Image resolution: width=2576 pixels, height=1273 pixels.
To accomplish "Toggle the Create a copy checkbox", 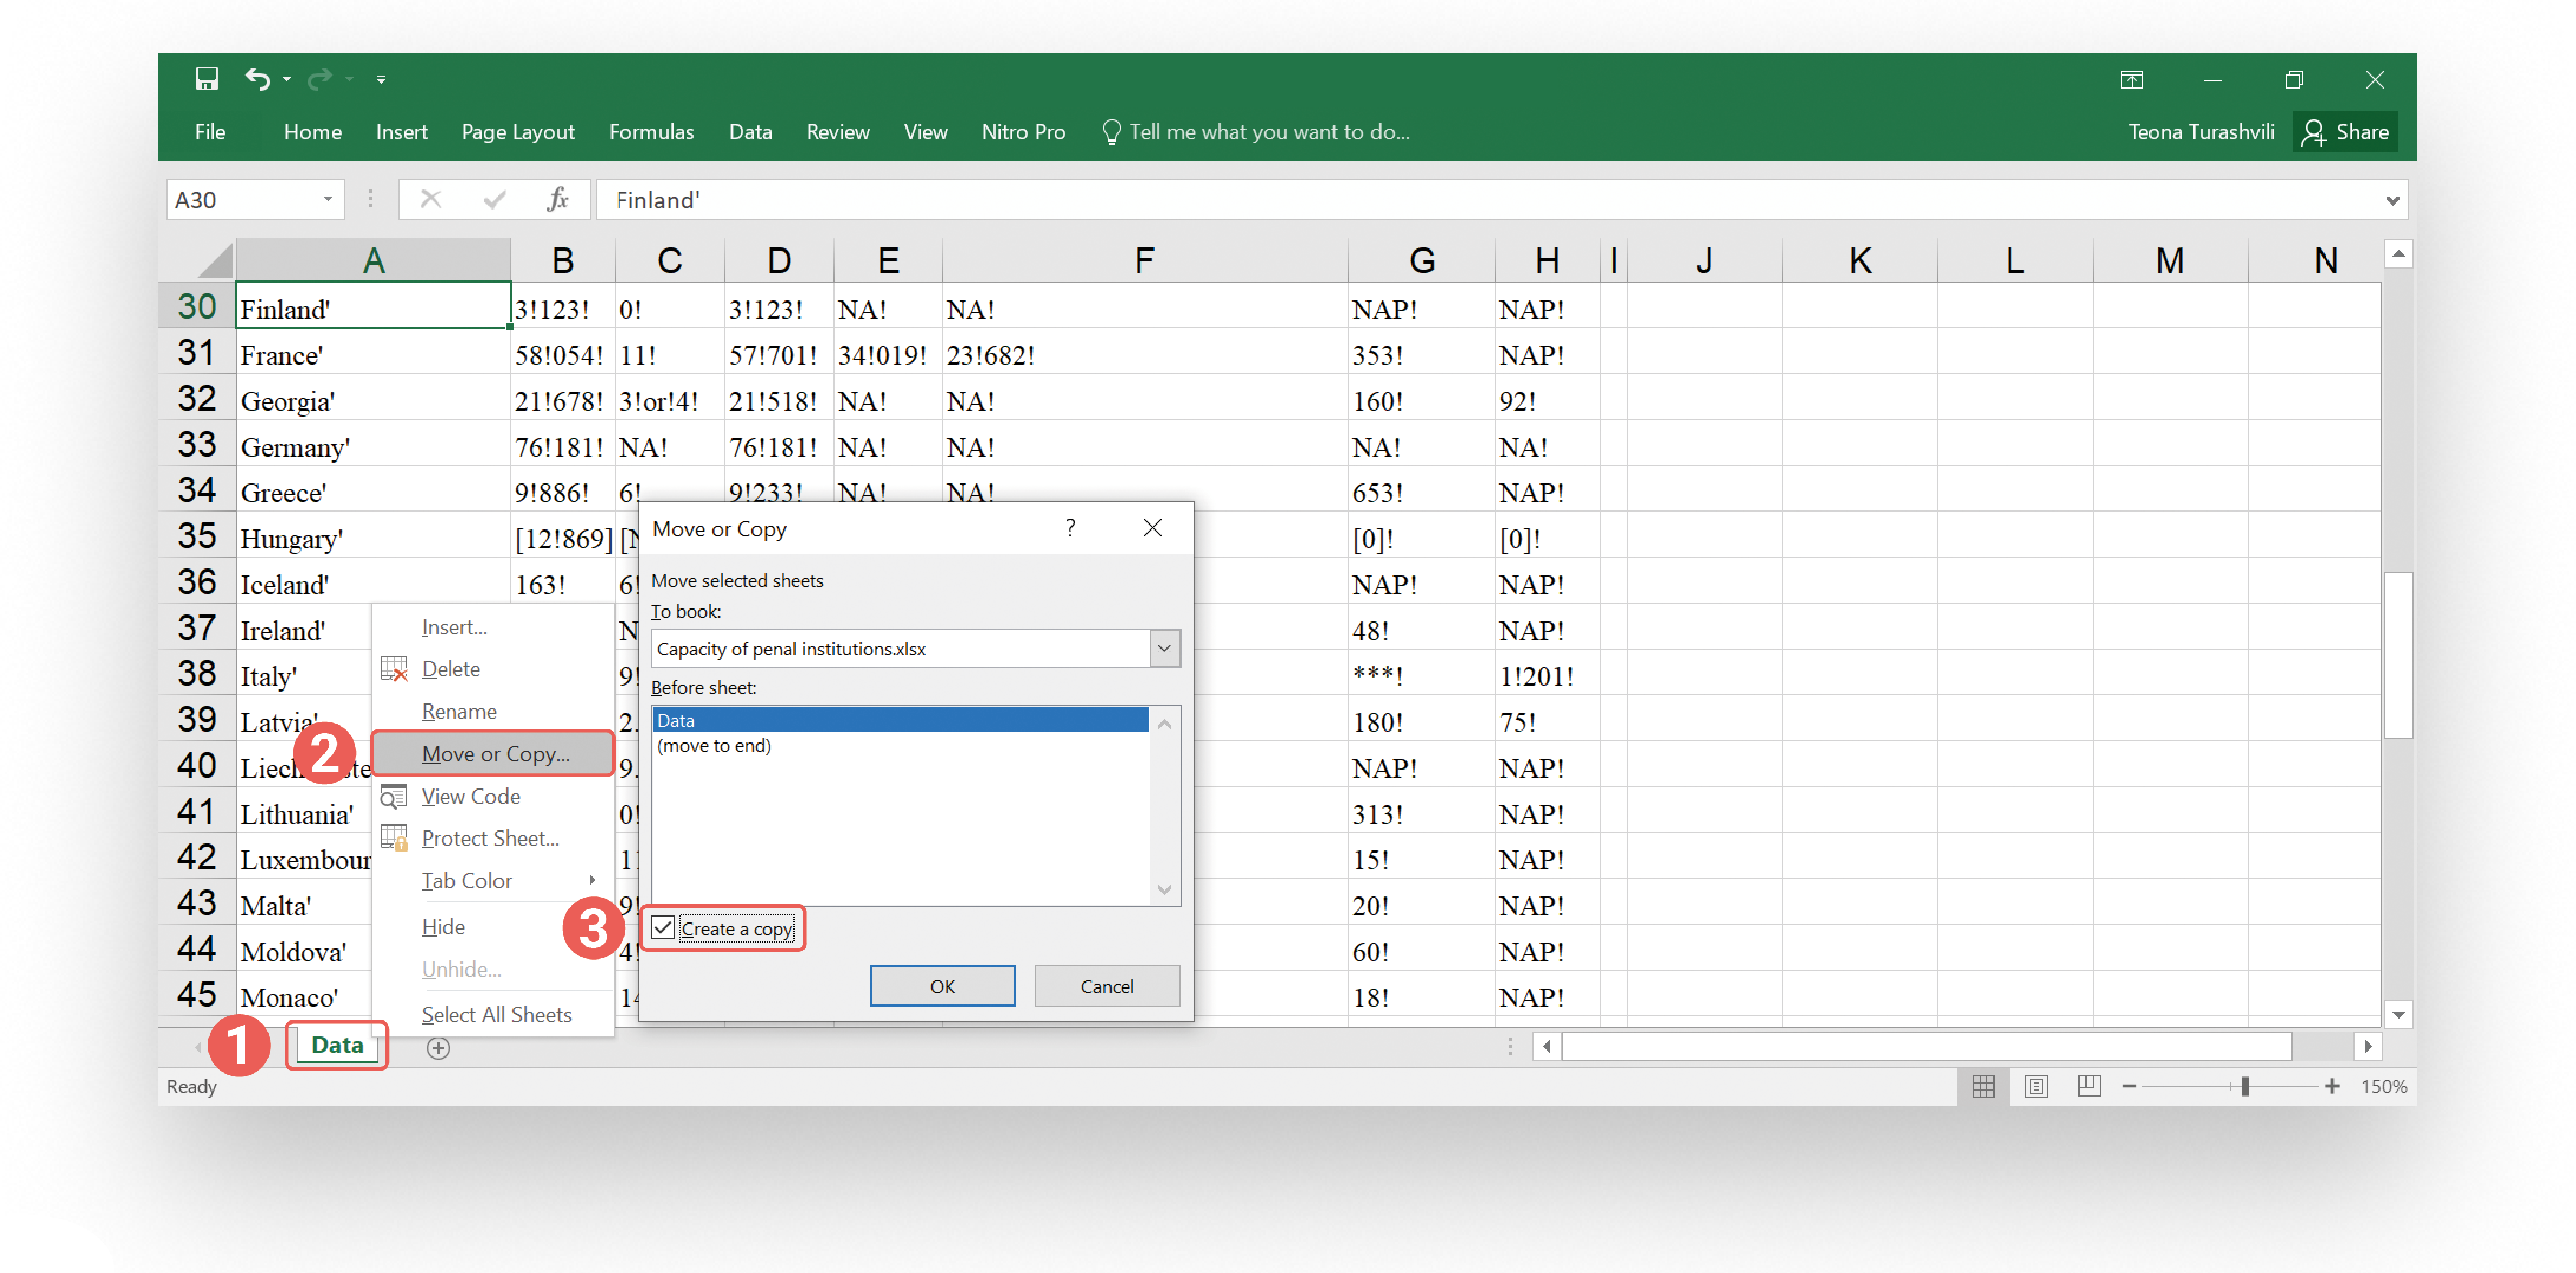I will point(663,928).
